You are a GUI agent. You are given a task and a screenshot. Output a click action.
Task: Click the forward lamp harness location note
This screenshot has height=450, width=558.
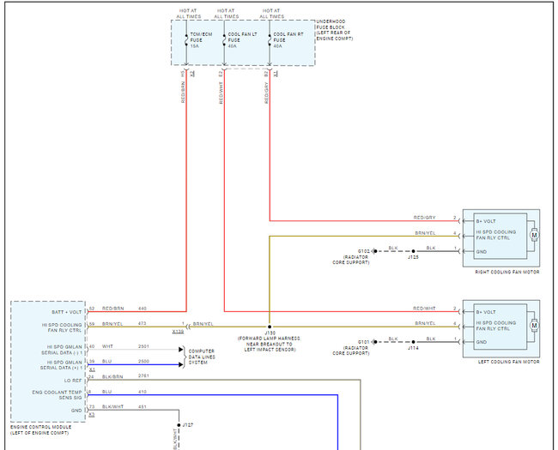pos(269,344)
